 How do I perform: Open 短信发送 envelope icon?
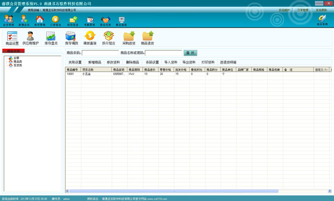[73, 20]
